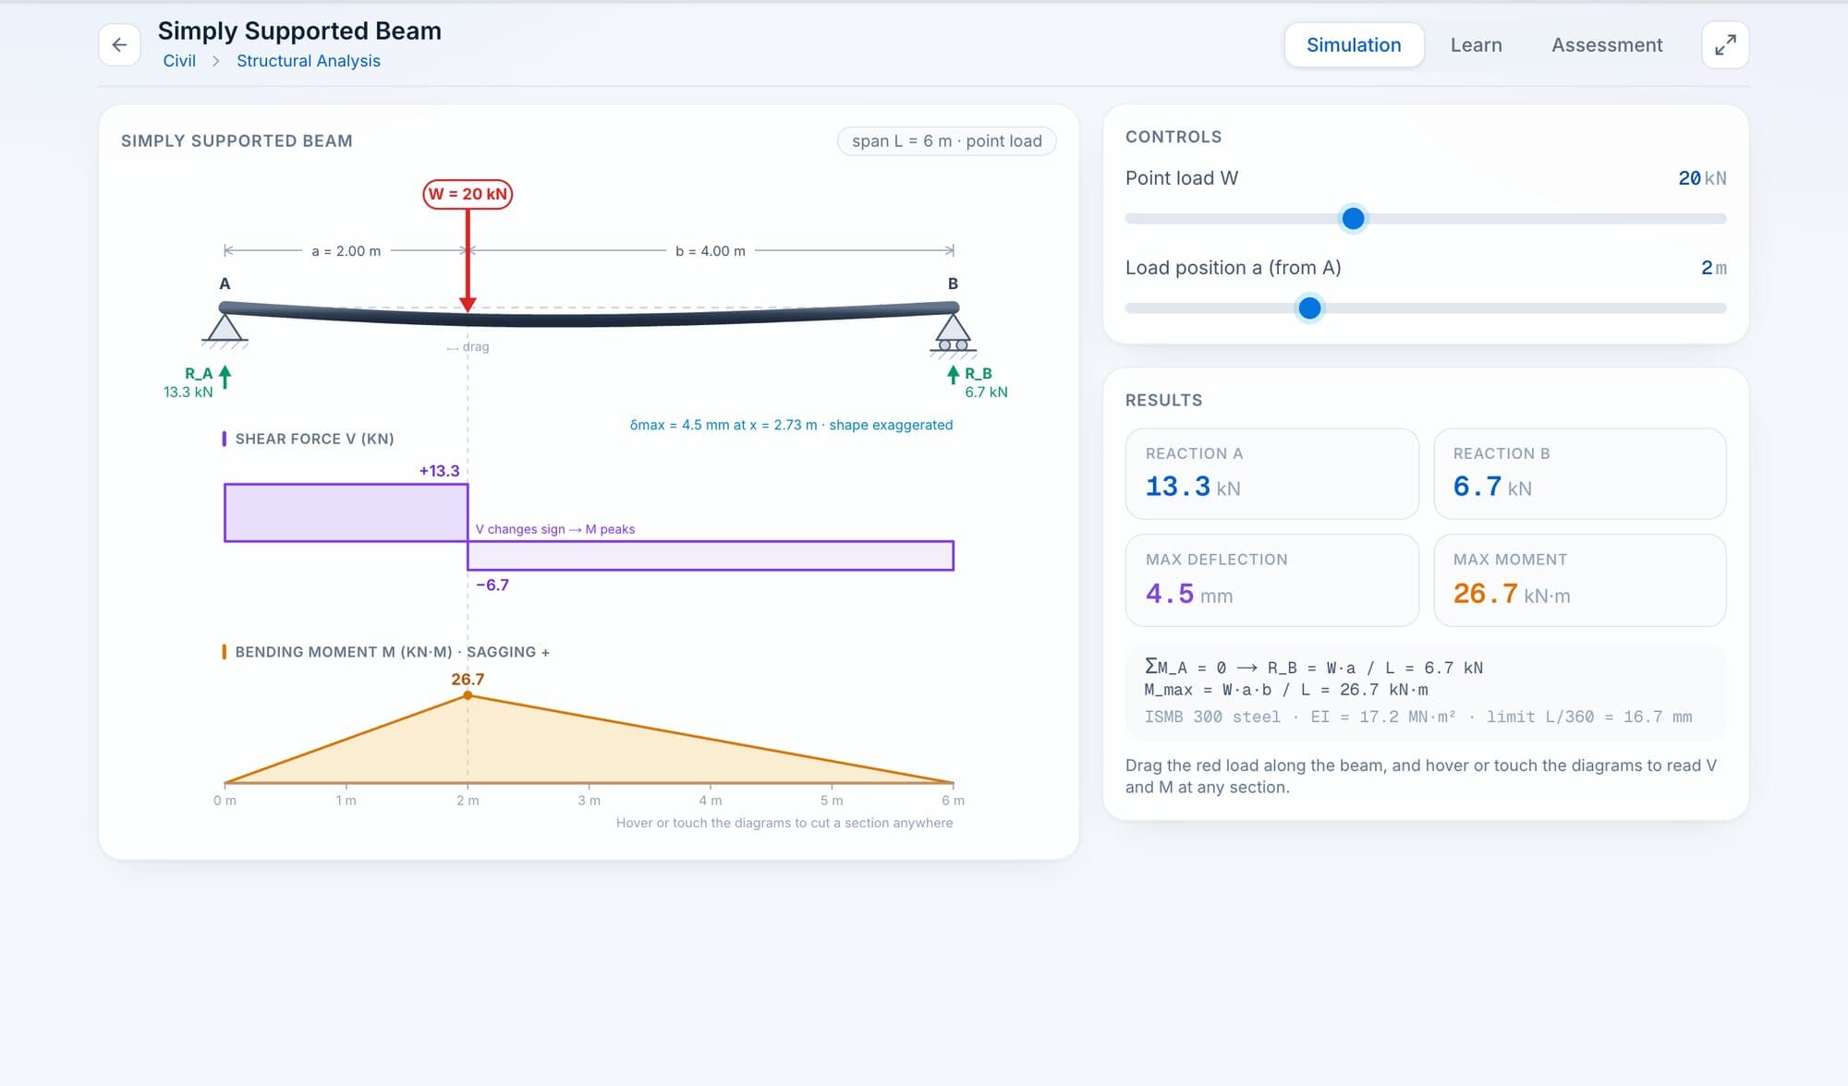Open the Learn tab

[1476, 44]
